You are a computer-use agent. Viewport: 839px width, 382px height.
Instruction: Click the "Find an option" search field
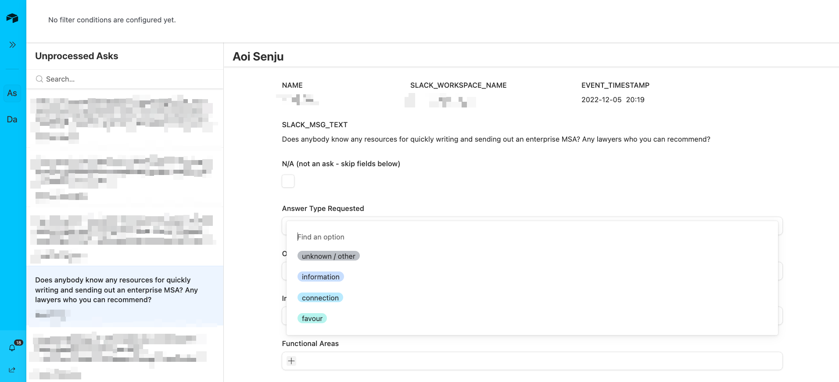(395, 237)
